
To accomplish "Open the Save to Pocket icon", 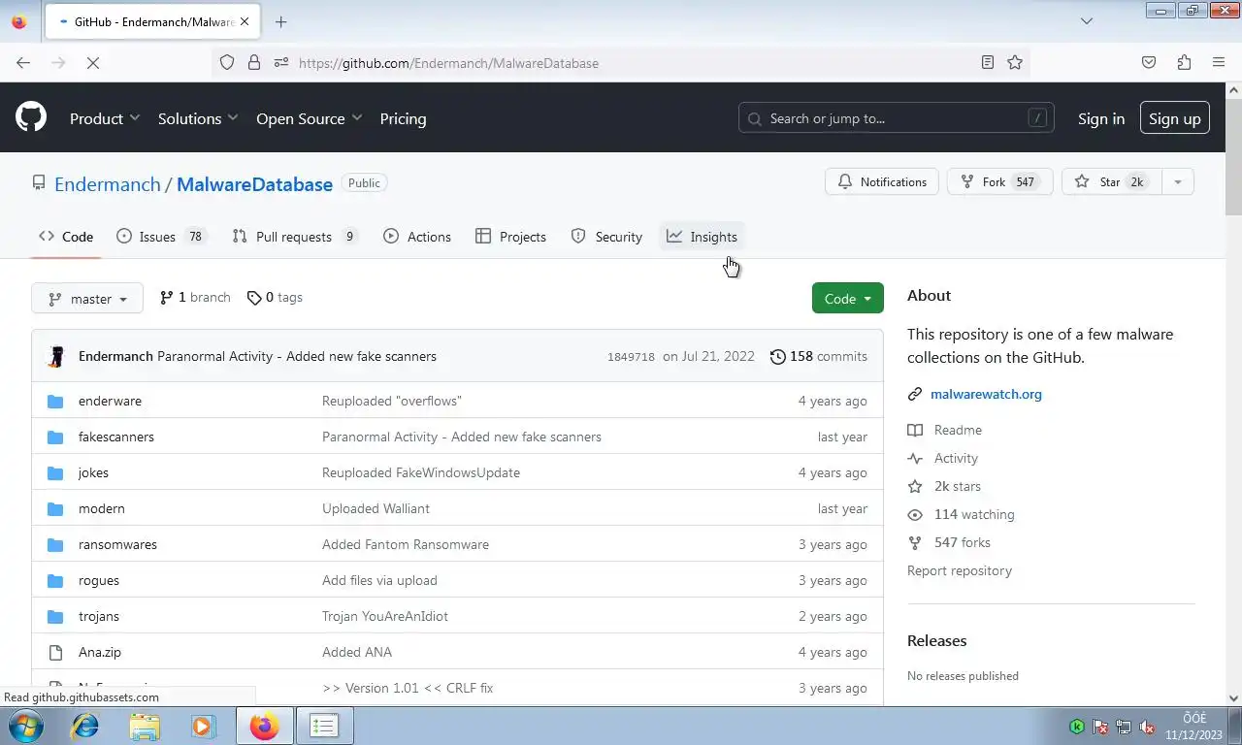I will (1149, 62).
